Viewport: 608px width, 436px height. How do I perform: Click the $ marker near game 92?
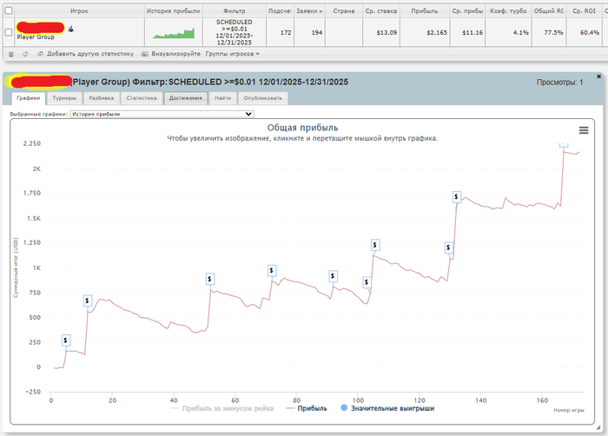tap(333, 276)
